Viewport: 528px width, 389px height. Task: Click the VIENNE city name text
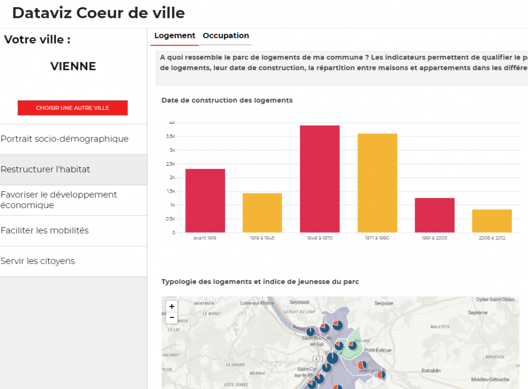click(73, 67)
